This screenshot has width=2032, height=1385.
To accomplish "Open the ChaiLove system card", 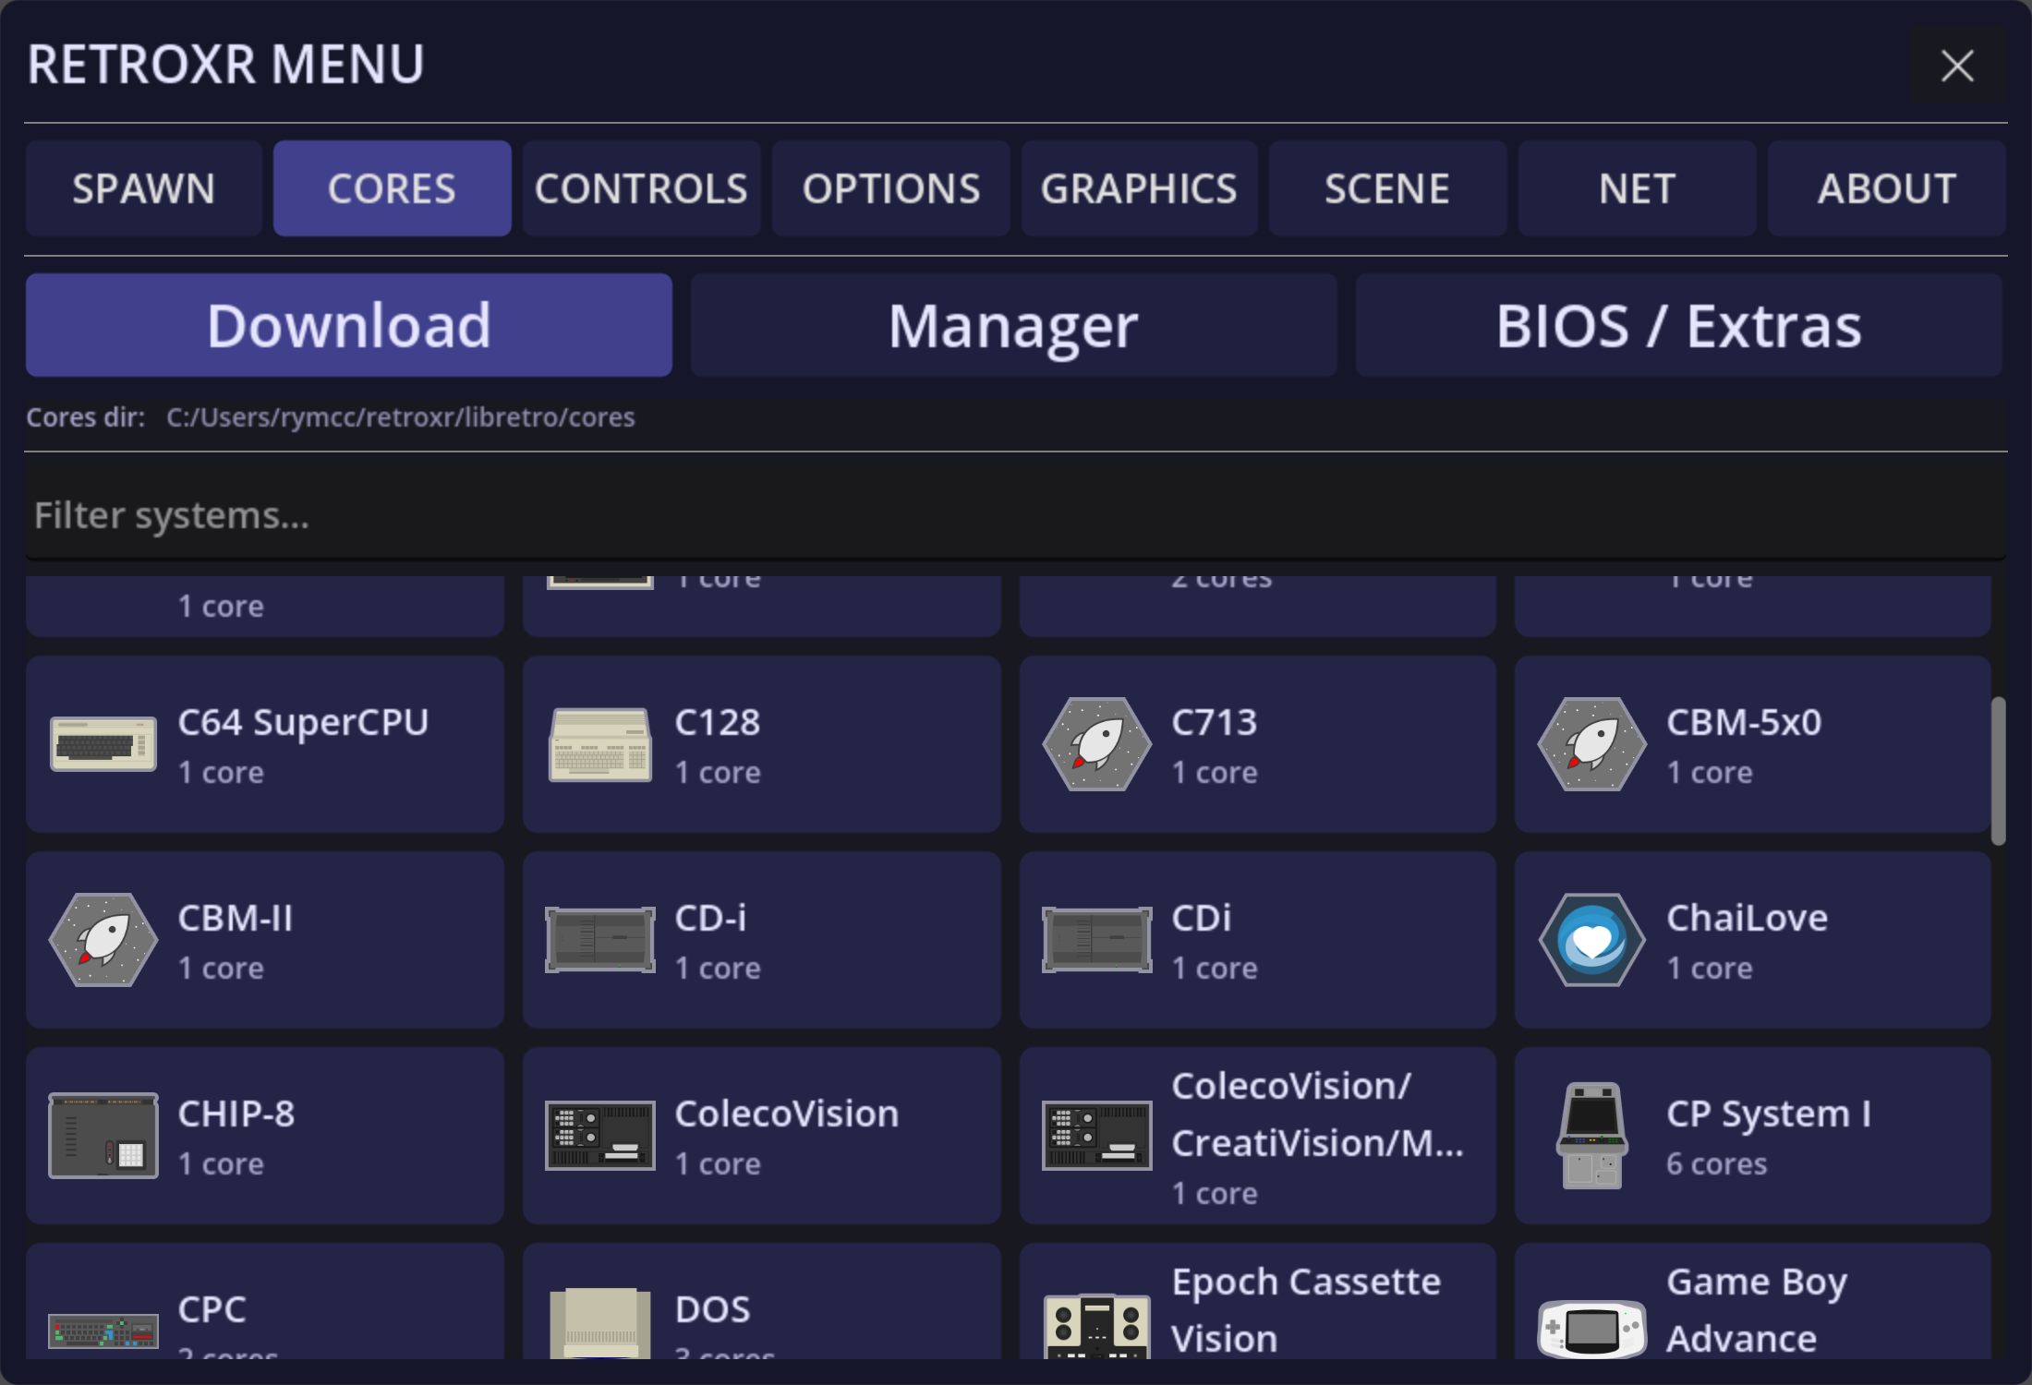I will click(x=1752, y=940).
